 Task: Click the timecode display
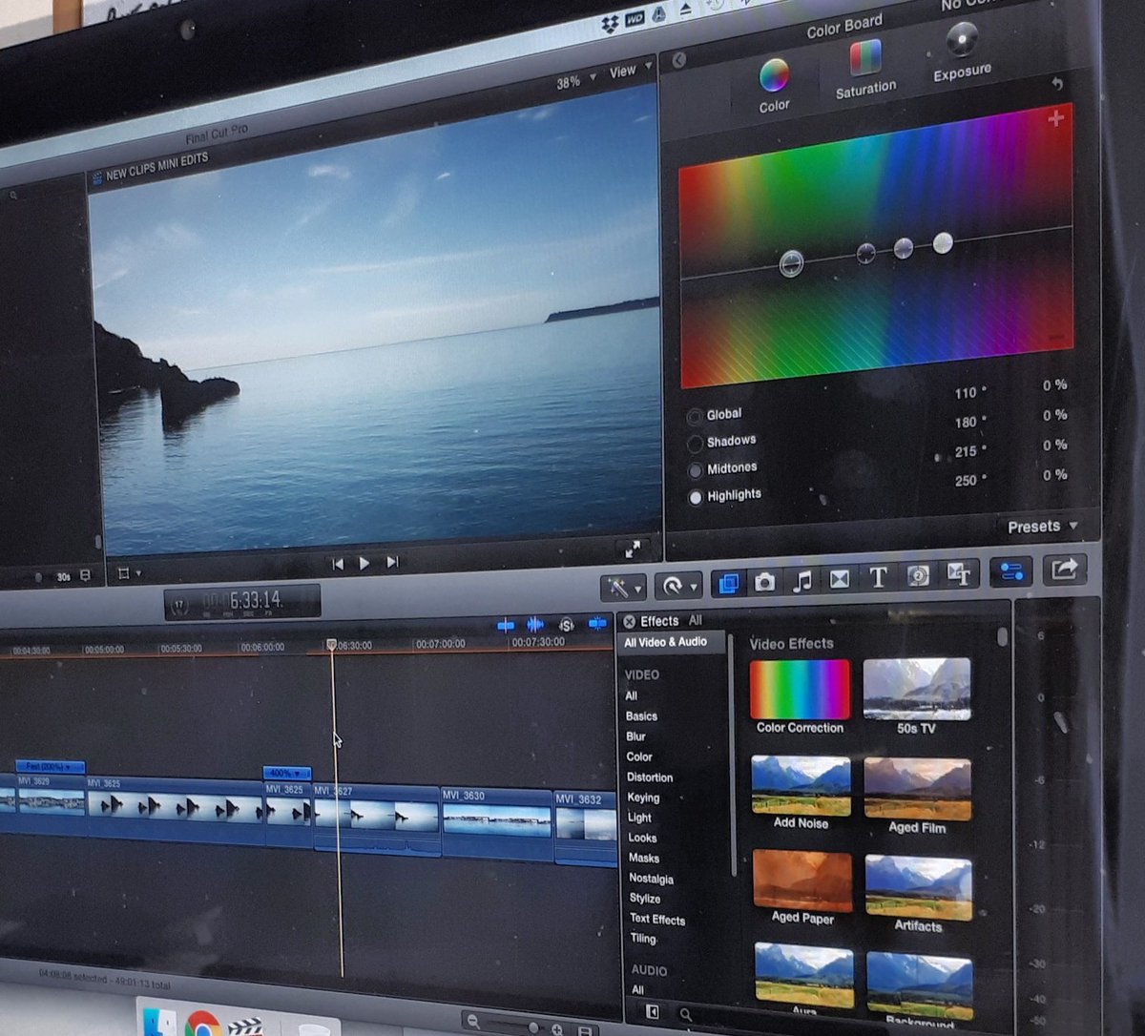(242, 602)
